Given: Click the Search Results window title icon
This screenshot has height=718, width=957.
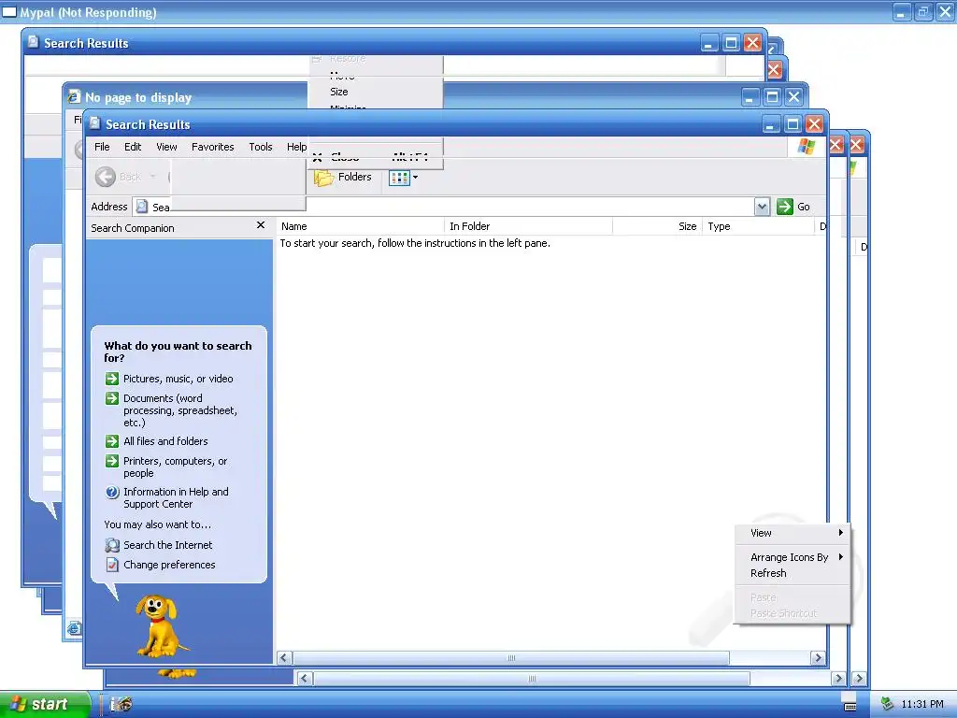Looking at the screenshot, I should (94, 124).
